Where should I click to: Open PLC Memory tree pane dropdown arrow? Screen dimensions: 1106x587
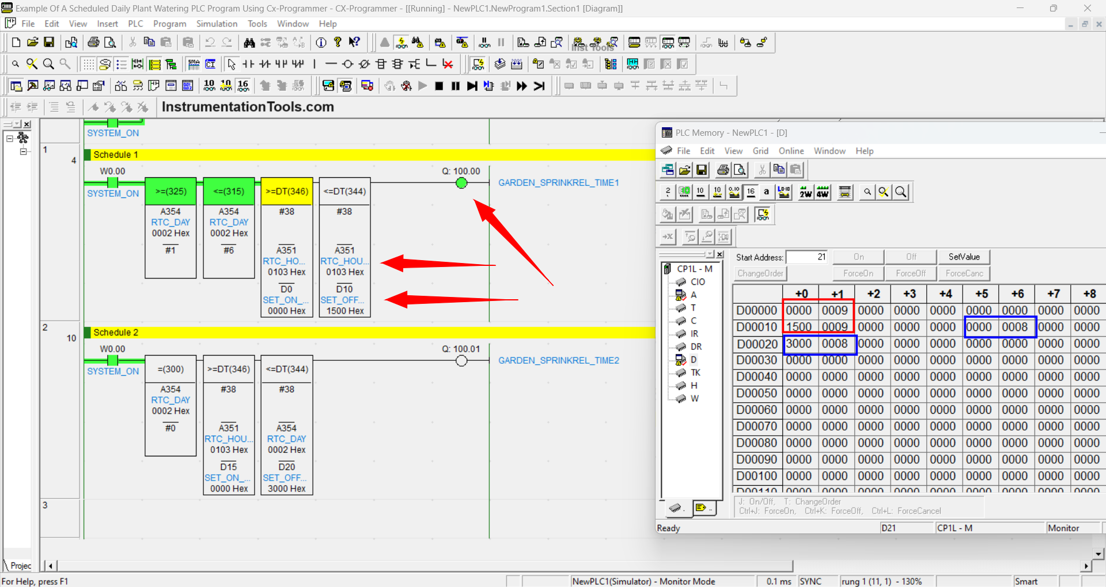[710, 254]
